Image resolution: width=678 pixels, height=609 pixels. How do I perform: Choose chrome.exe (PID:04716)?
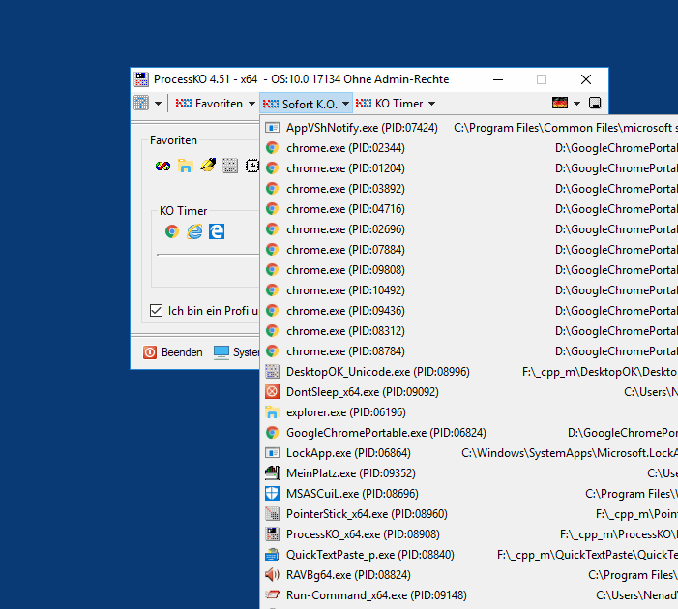(469, 209)
